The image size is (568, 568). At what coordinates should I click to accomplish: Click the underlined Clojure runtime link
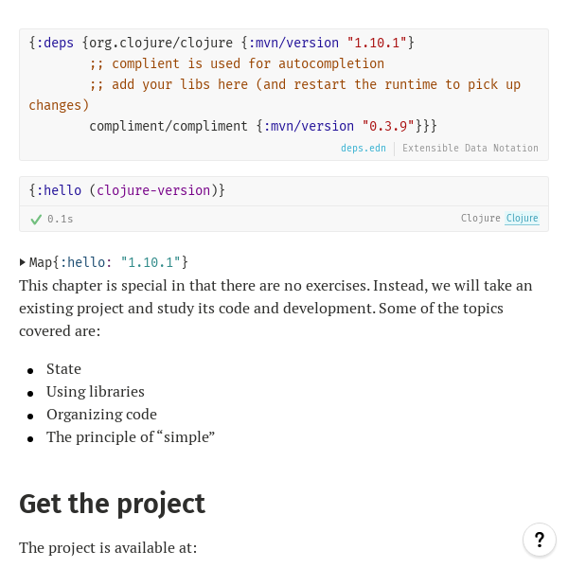[x=522, y=219]
